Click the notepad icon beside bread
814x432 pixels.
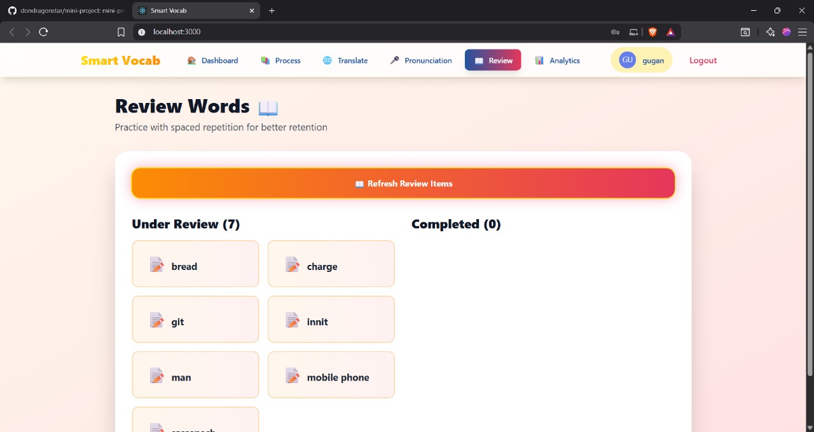[x=156, y=265]
